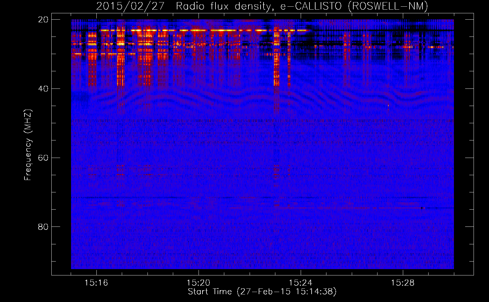Click the plot title mentioning e-CALLISTO (ROSWELL-NM)
Screen dimensions: 489x302
(x=262, y=6)
